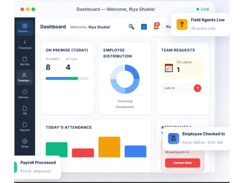Click the green Live status indicator
This screenshot has height=183, width=244.
pyautogui.click(x=203, y=9)
